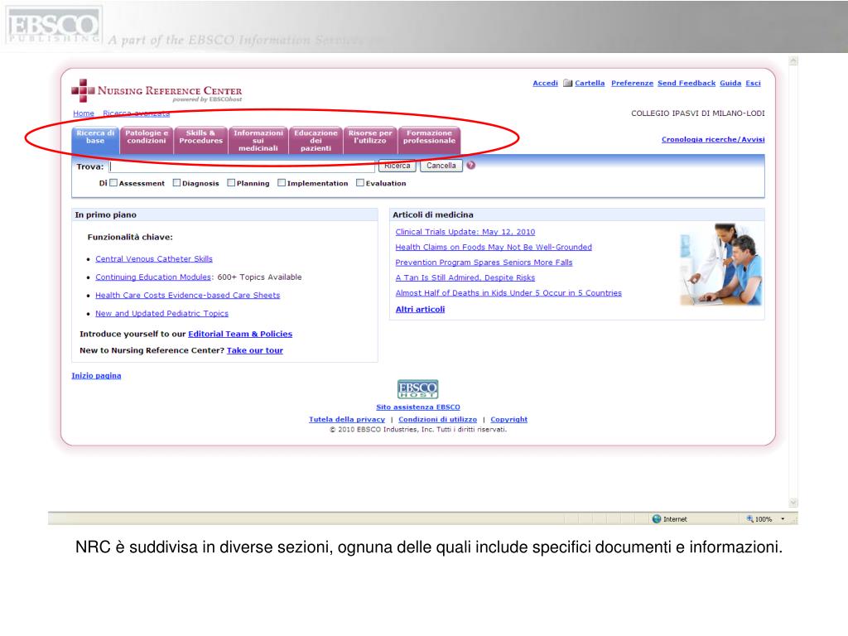Check the Implementation option

click(282, 183)
